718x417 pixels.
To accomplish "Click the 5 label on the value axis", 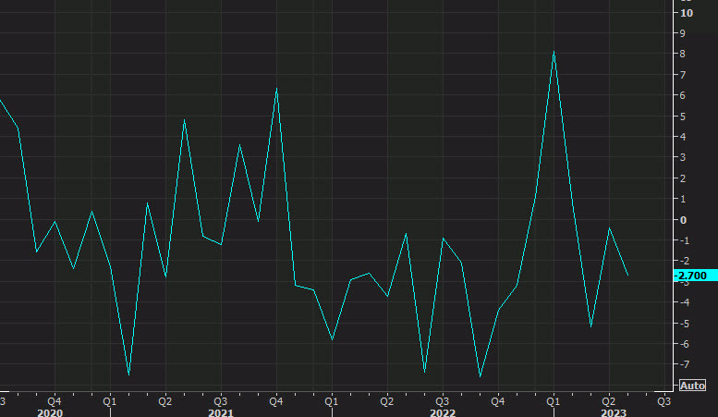I will [x=685, y=117].
